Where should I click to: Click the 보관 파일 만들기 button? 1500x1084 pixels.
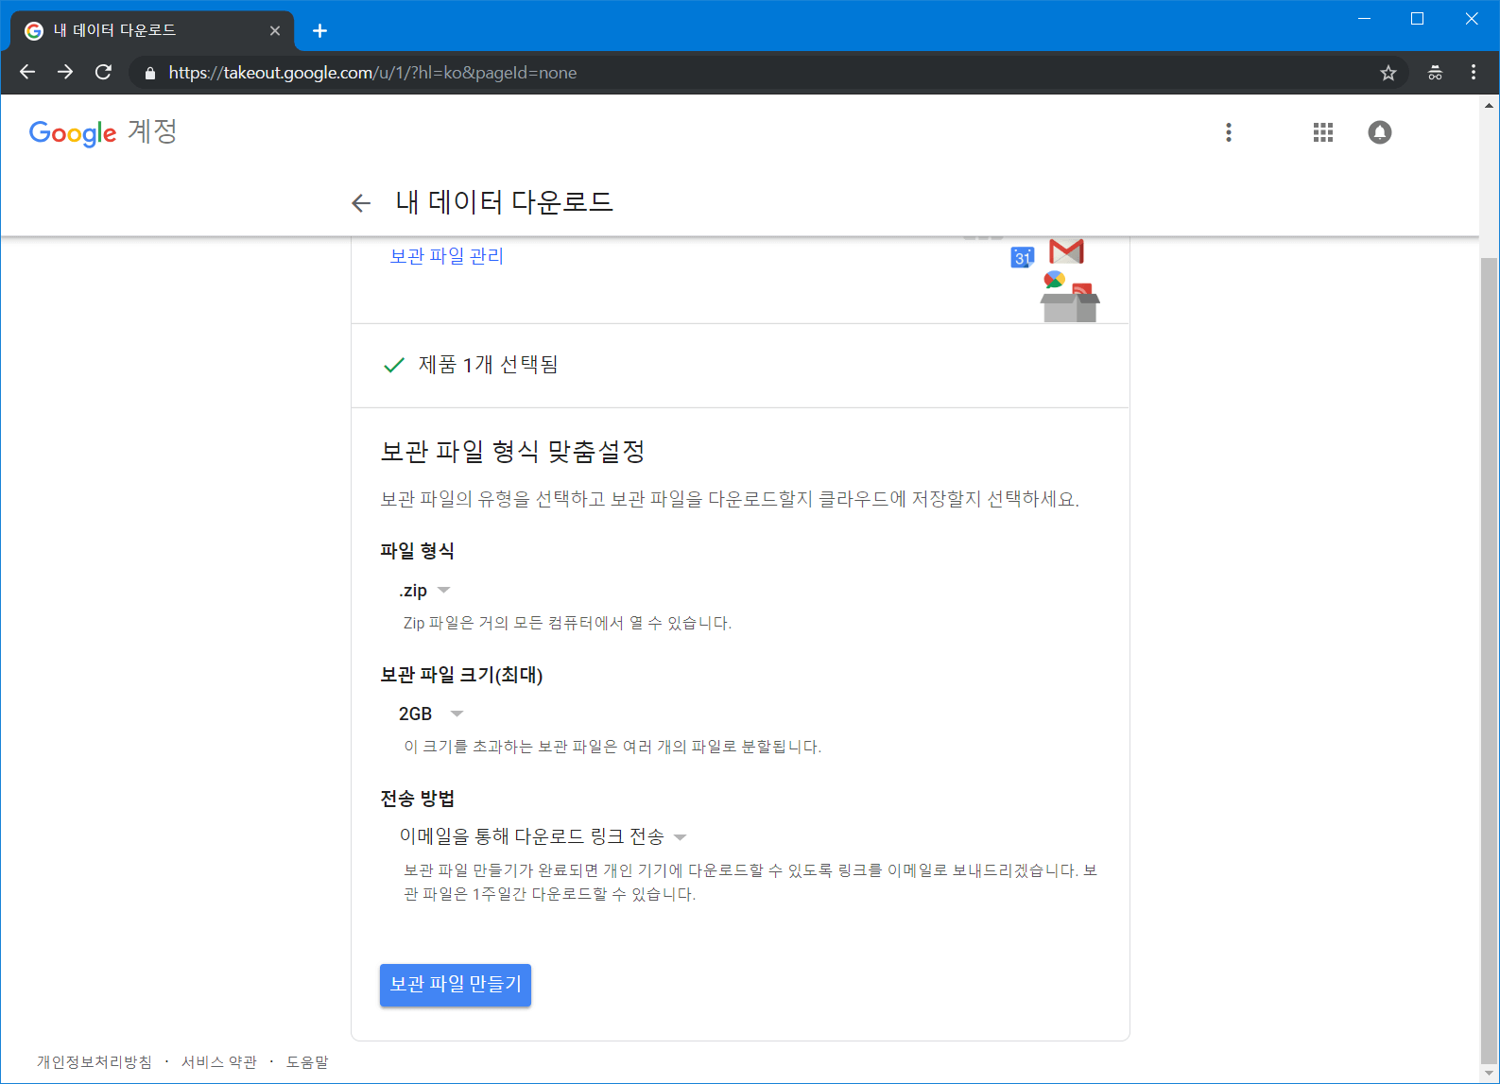pos(455,985)
